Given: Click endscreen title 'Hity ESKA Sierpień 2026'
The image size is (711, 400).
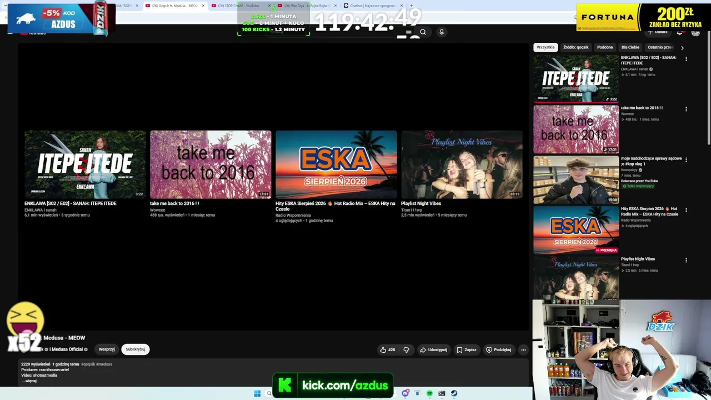Looking at the screenshot, I should click(x=335, y=206).
